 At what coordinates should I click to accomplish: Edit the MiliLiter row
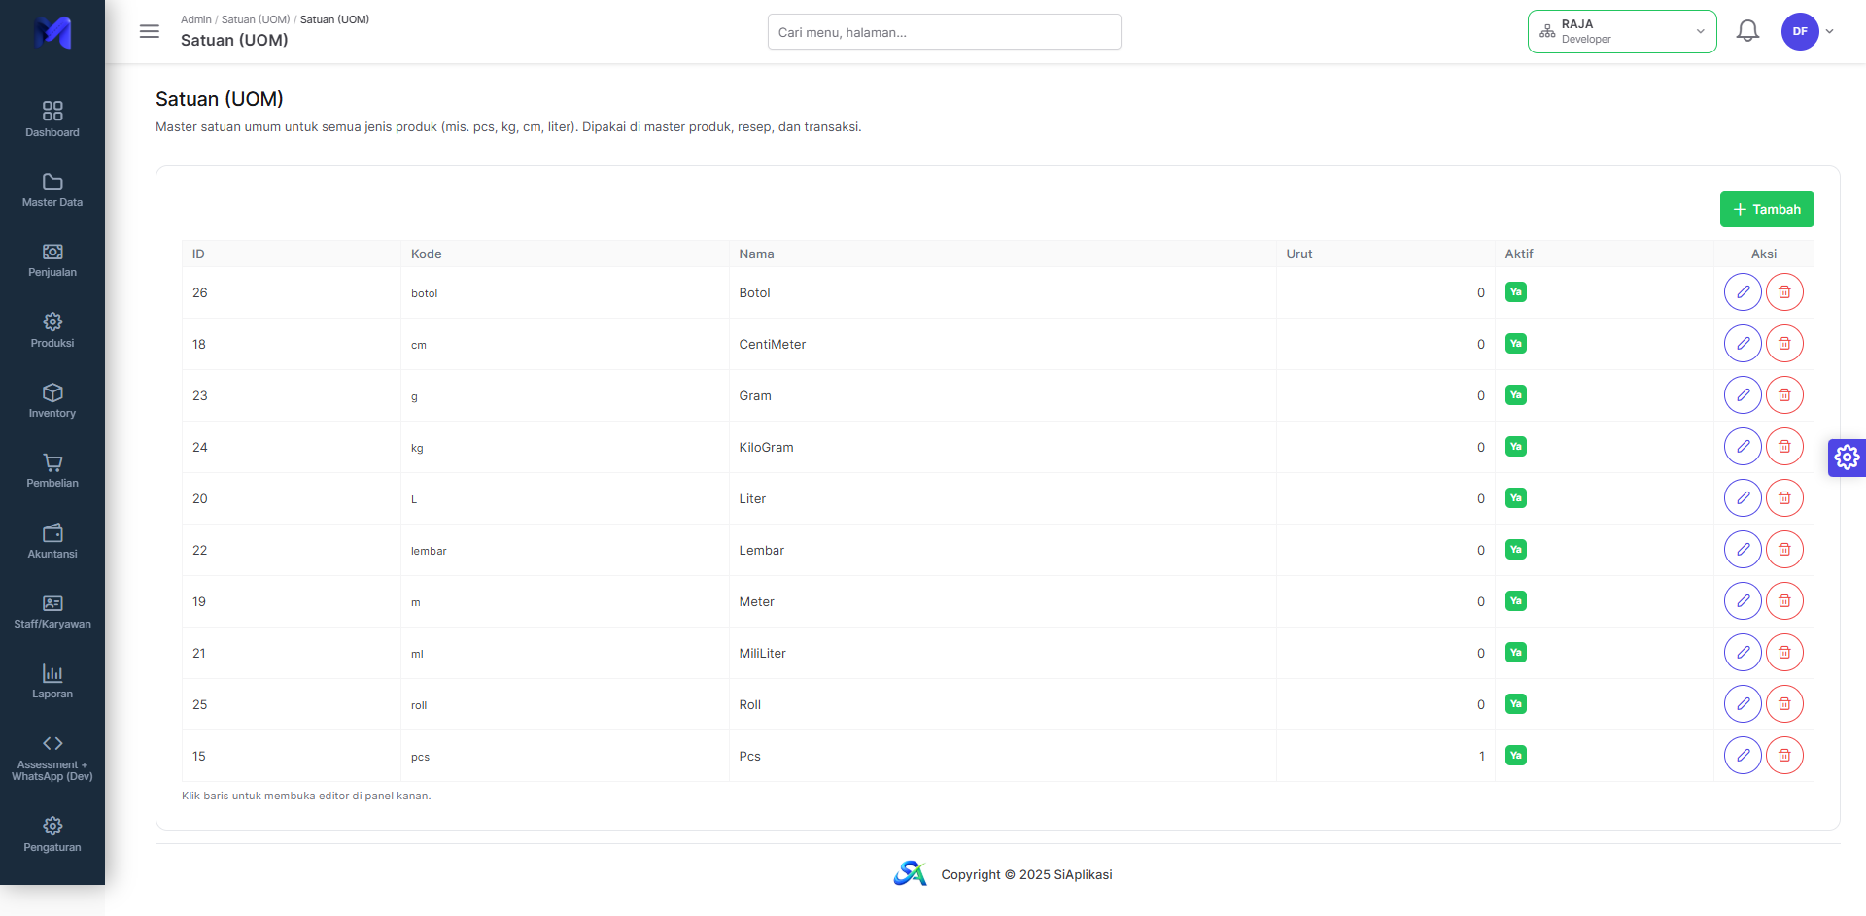point(1743,653)
